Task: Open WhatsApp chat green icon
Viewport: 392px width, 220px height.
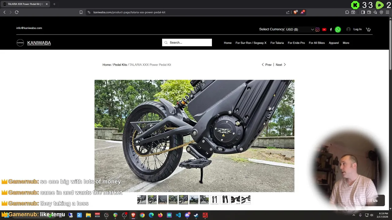Action: [338, 30]
